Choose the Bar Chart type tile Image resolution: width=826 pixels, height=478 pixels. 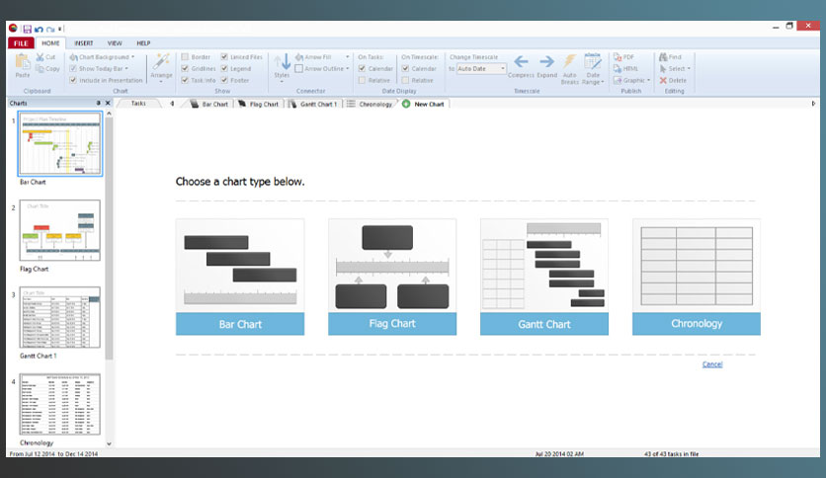(x=240, y=277)
